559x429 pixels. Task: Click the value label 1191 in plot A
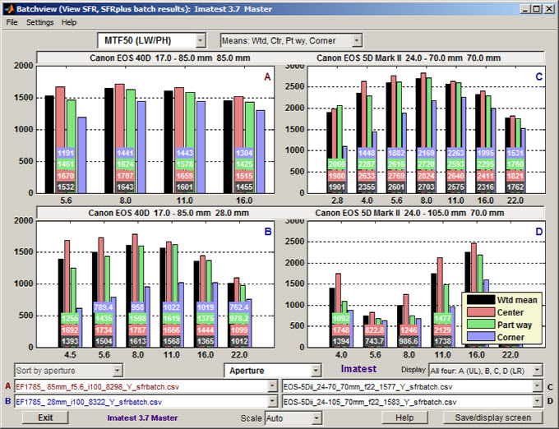click(x=66, y=153)
